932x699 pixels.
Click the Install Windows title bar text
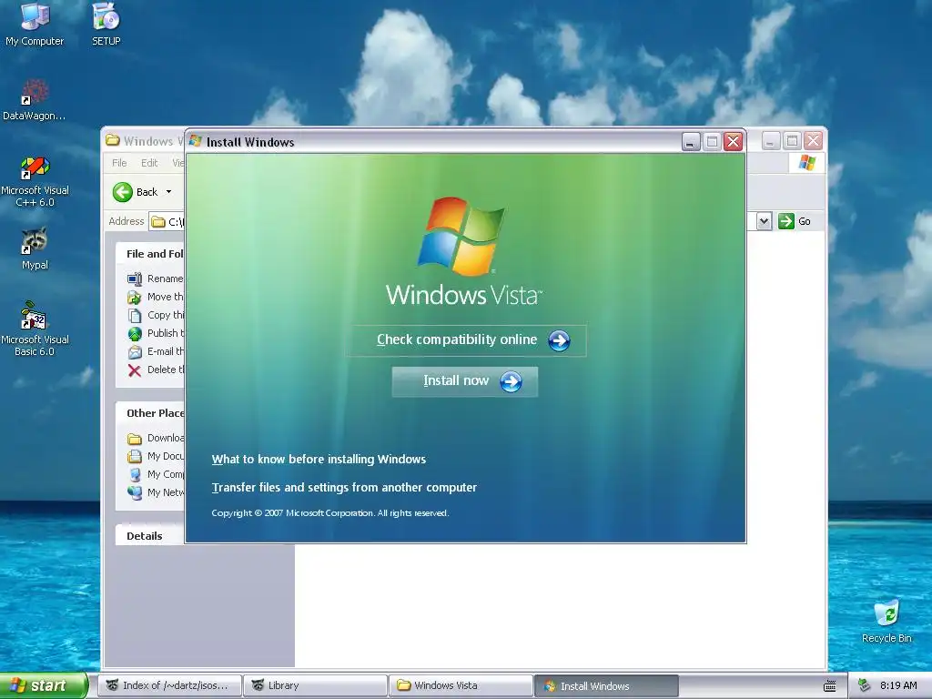(250, 142)
